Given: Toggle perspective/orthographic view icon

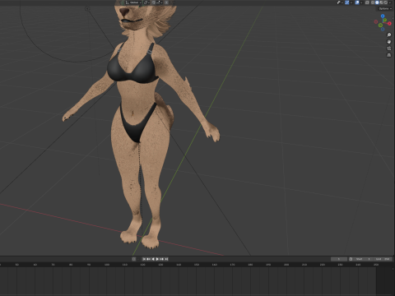Looking at the screenshot, I should coord(388,55).
